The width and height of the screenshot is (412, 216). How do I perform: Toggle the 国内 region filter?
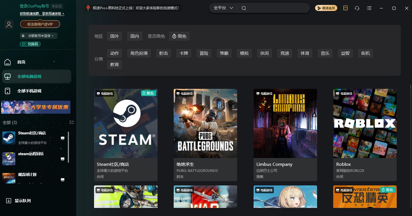click(134, 36)
